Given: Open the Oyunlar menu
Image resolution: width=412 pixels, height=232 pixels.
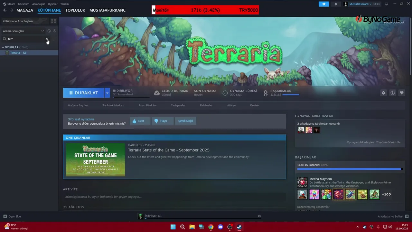Looking at the screenshot, I should point(53,4).
